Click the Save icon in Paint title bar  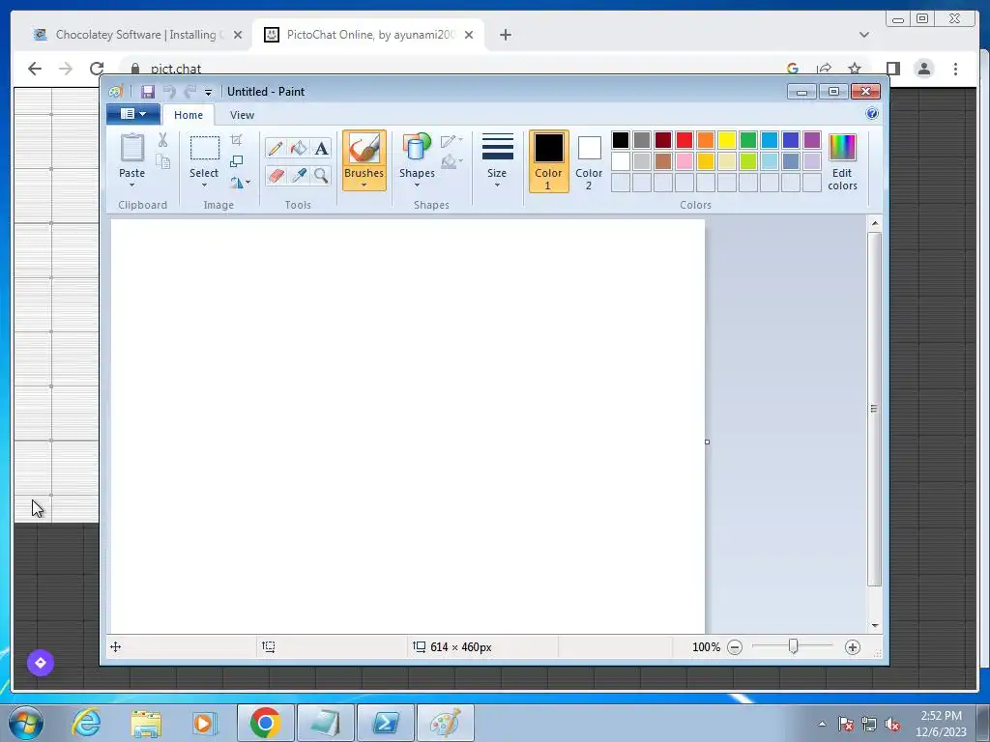(x=148, y=92)
